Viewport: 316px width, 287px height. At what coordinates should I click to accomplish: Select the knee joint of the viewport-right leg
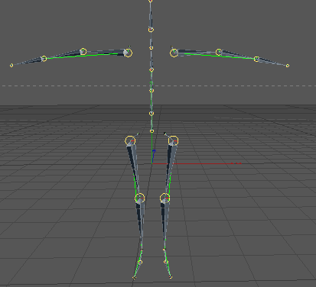165,198
